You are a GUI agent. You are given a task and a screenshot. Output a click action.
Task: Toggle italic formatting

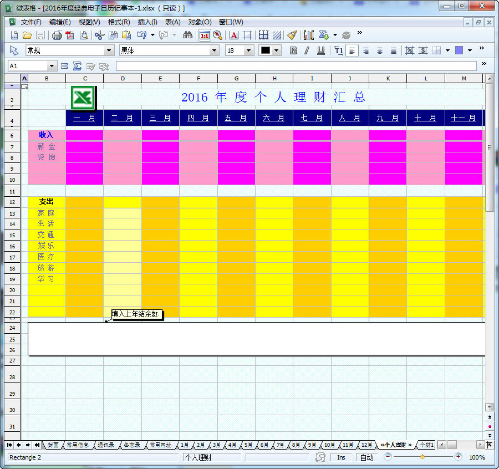point(307,50)
